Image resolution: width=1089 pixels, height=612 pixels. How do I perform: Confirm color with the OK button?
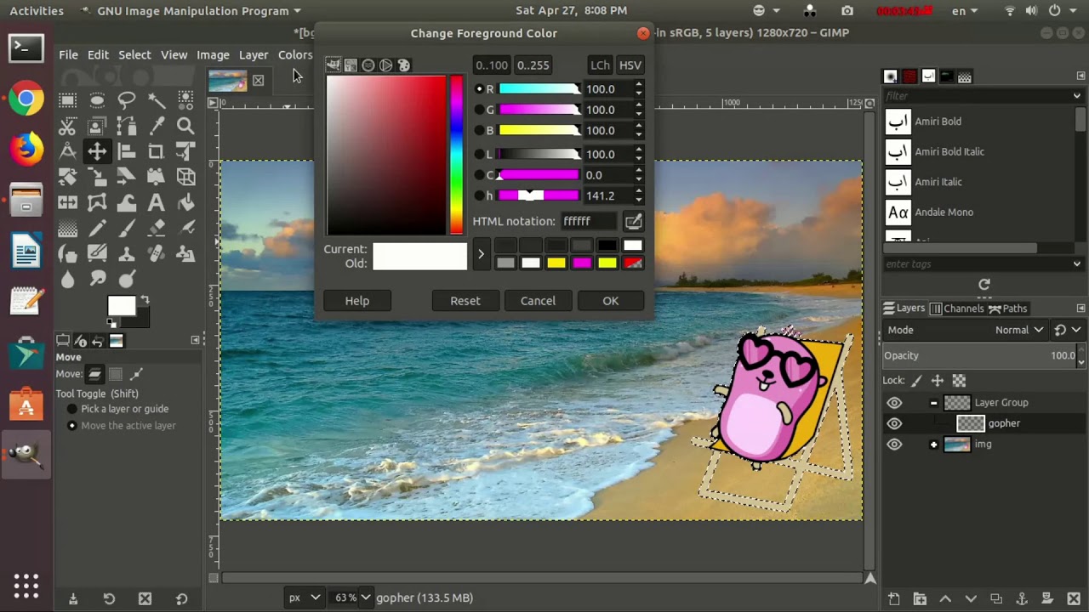click(x=610, y=300)
